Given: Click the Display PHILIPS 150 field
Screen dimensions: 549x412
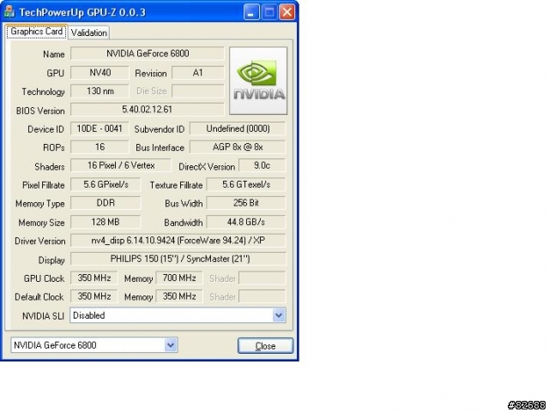Looking at the screenshot, I should pyautogui.click(x=178, y=259).
